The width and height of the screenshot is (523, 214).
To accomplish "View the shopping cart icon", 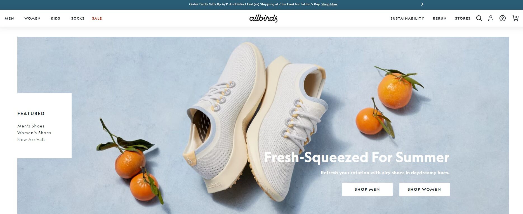I will click(515, 18).
